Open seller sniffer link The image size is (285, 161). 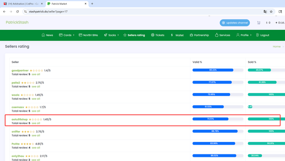tap(16, 132)
